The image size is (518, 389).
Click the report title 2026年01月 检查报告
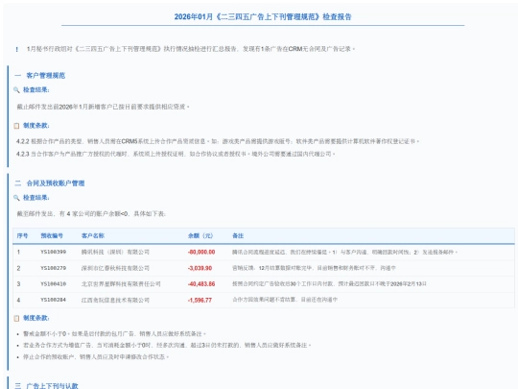pyautogui.click(x=263, y=16)
